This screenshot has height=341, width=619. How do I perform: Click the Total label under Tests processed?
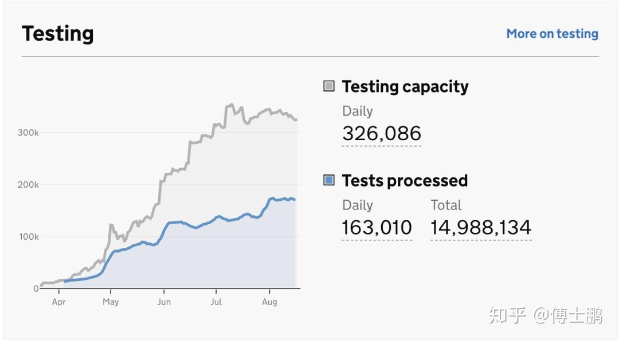(x=446, y=205)
